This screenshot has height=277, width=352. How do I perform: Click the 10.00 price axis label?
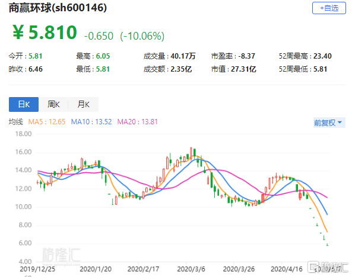23,207
